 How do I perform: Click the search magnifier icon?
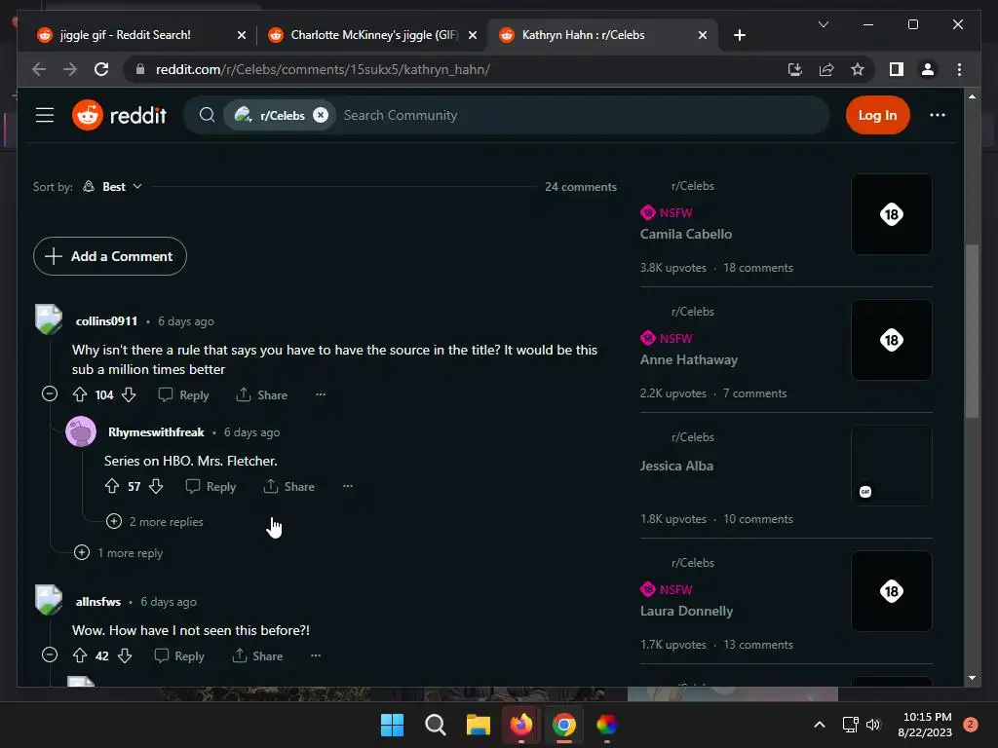coord(207,115)
